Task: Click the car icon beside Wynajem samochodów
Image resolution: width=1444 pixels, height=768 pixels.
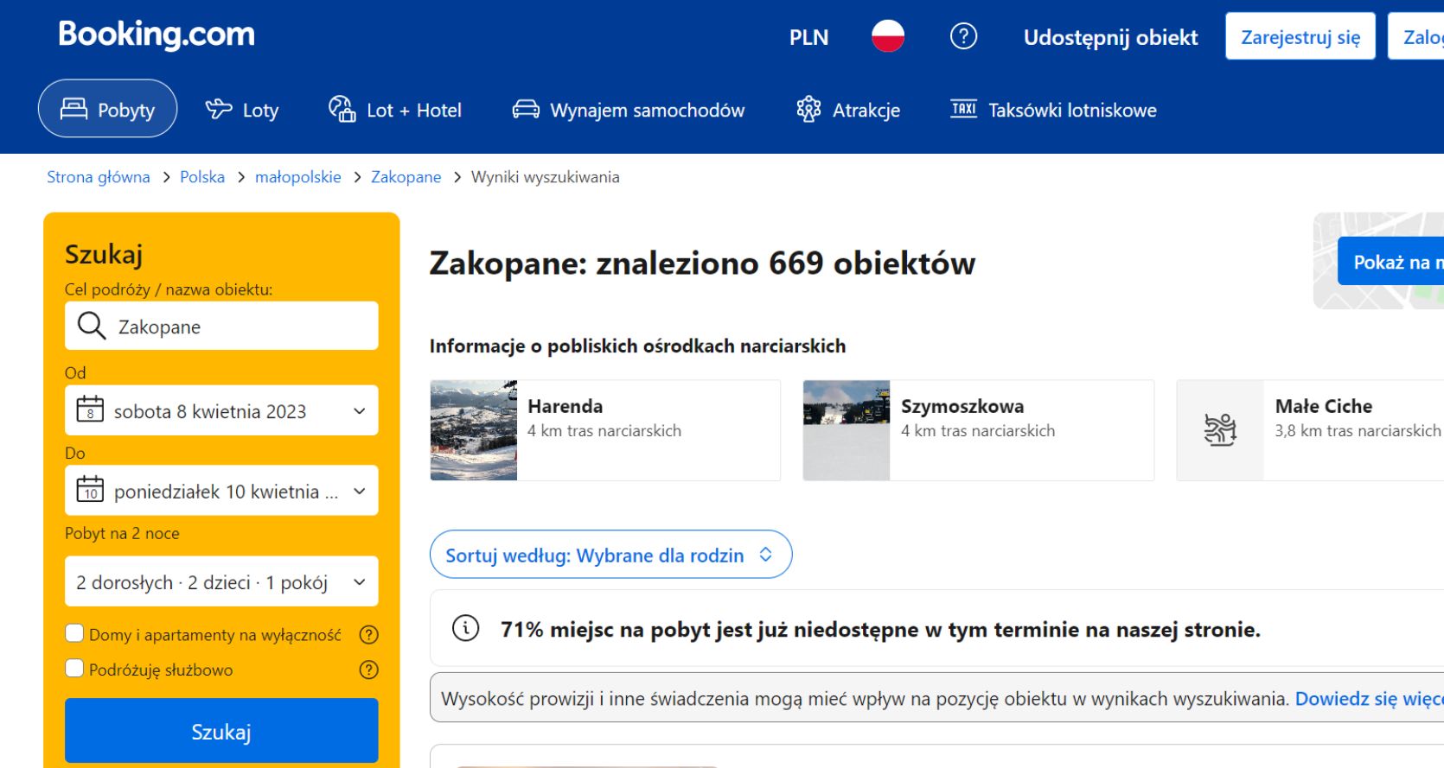Action: pos(526,109)
